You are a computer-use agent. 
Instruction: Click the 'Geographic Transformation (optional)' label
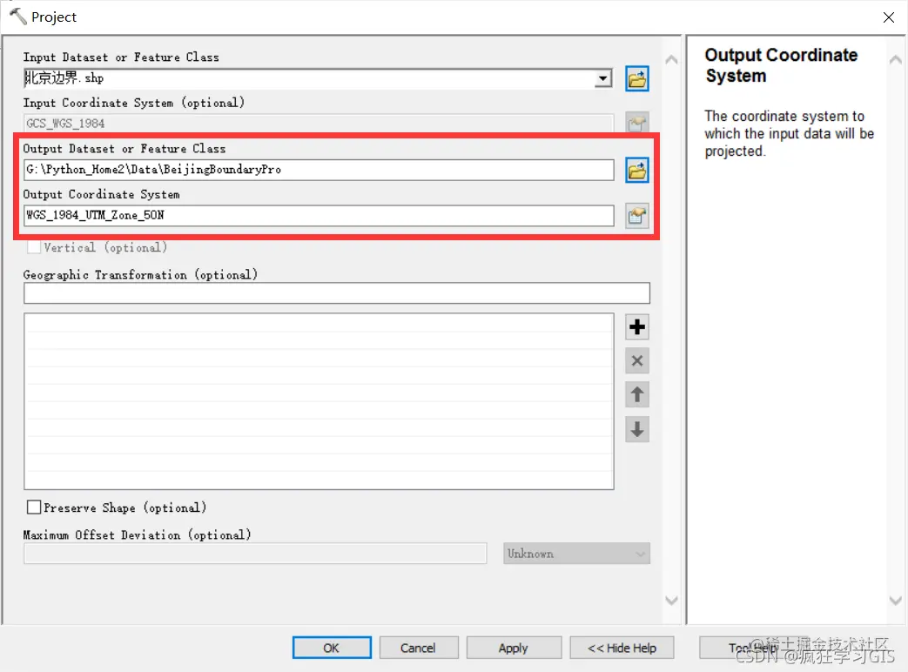(x=140, y=274)
